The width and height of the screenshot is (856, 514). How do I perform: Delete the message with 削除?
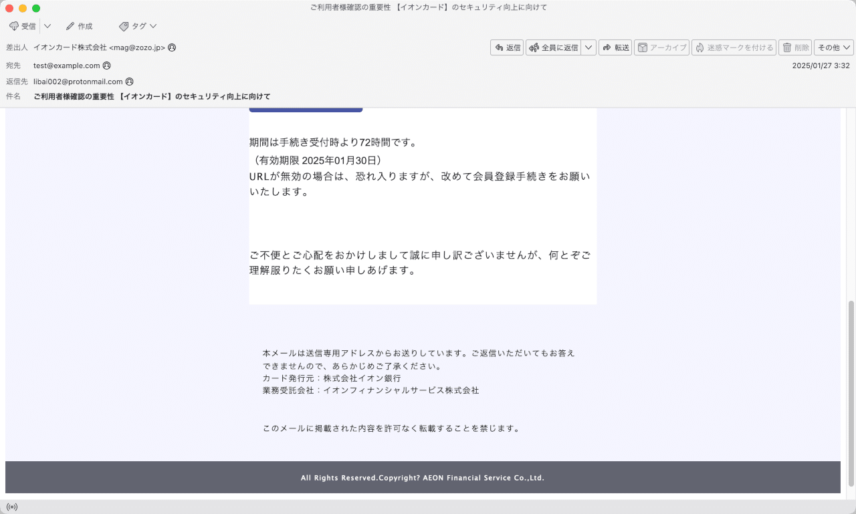point(795,47)
